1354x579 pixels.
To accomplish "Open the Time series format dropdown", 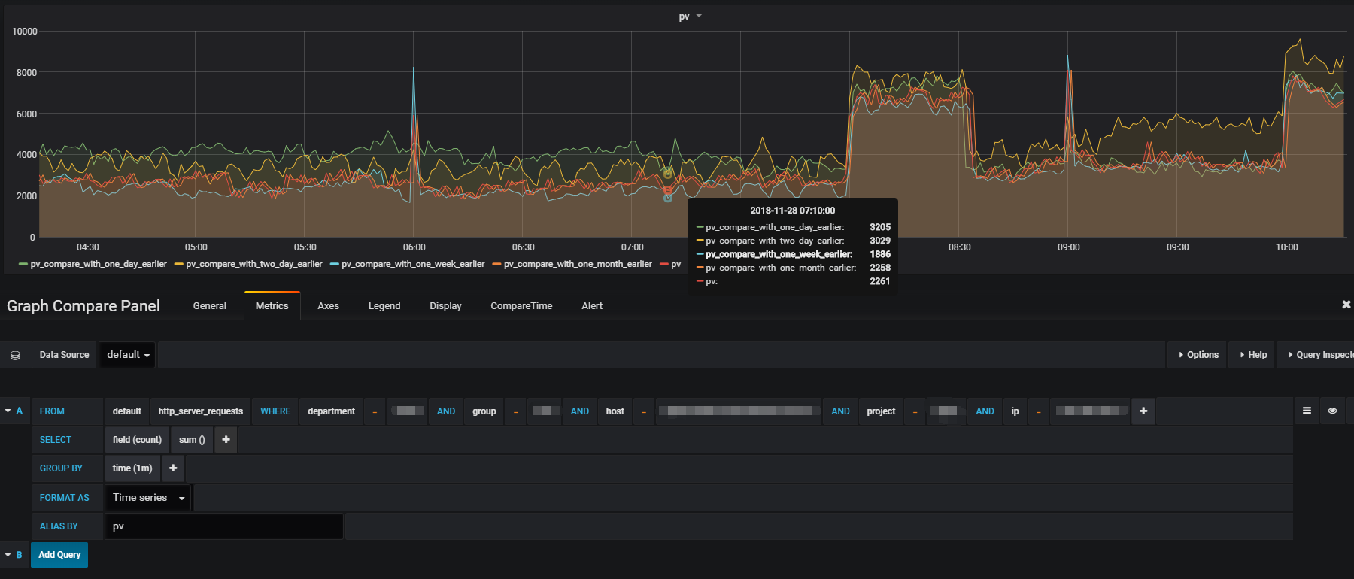I will [x=149, y=498].
